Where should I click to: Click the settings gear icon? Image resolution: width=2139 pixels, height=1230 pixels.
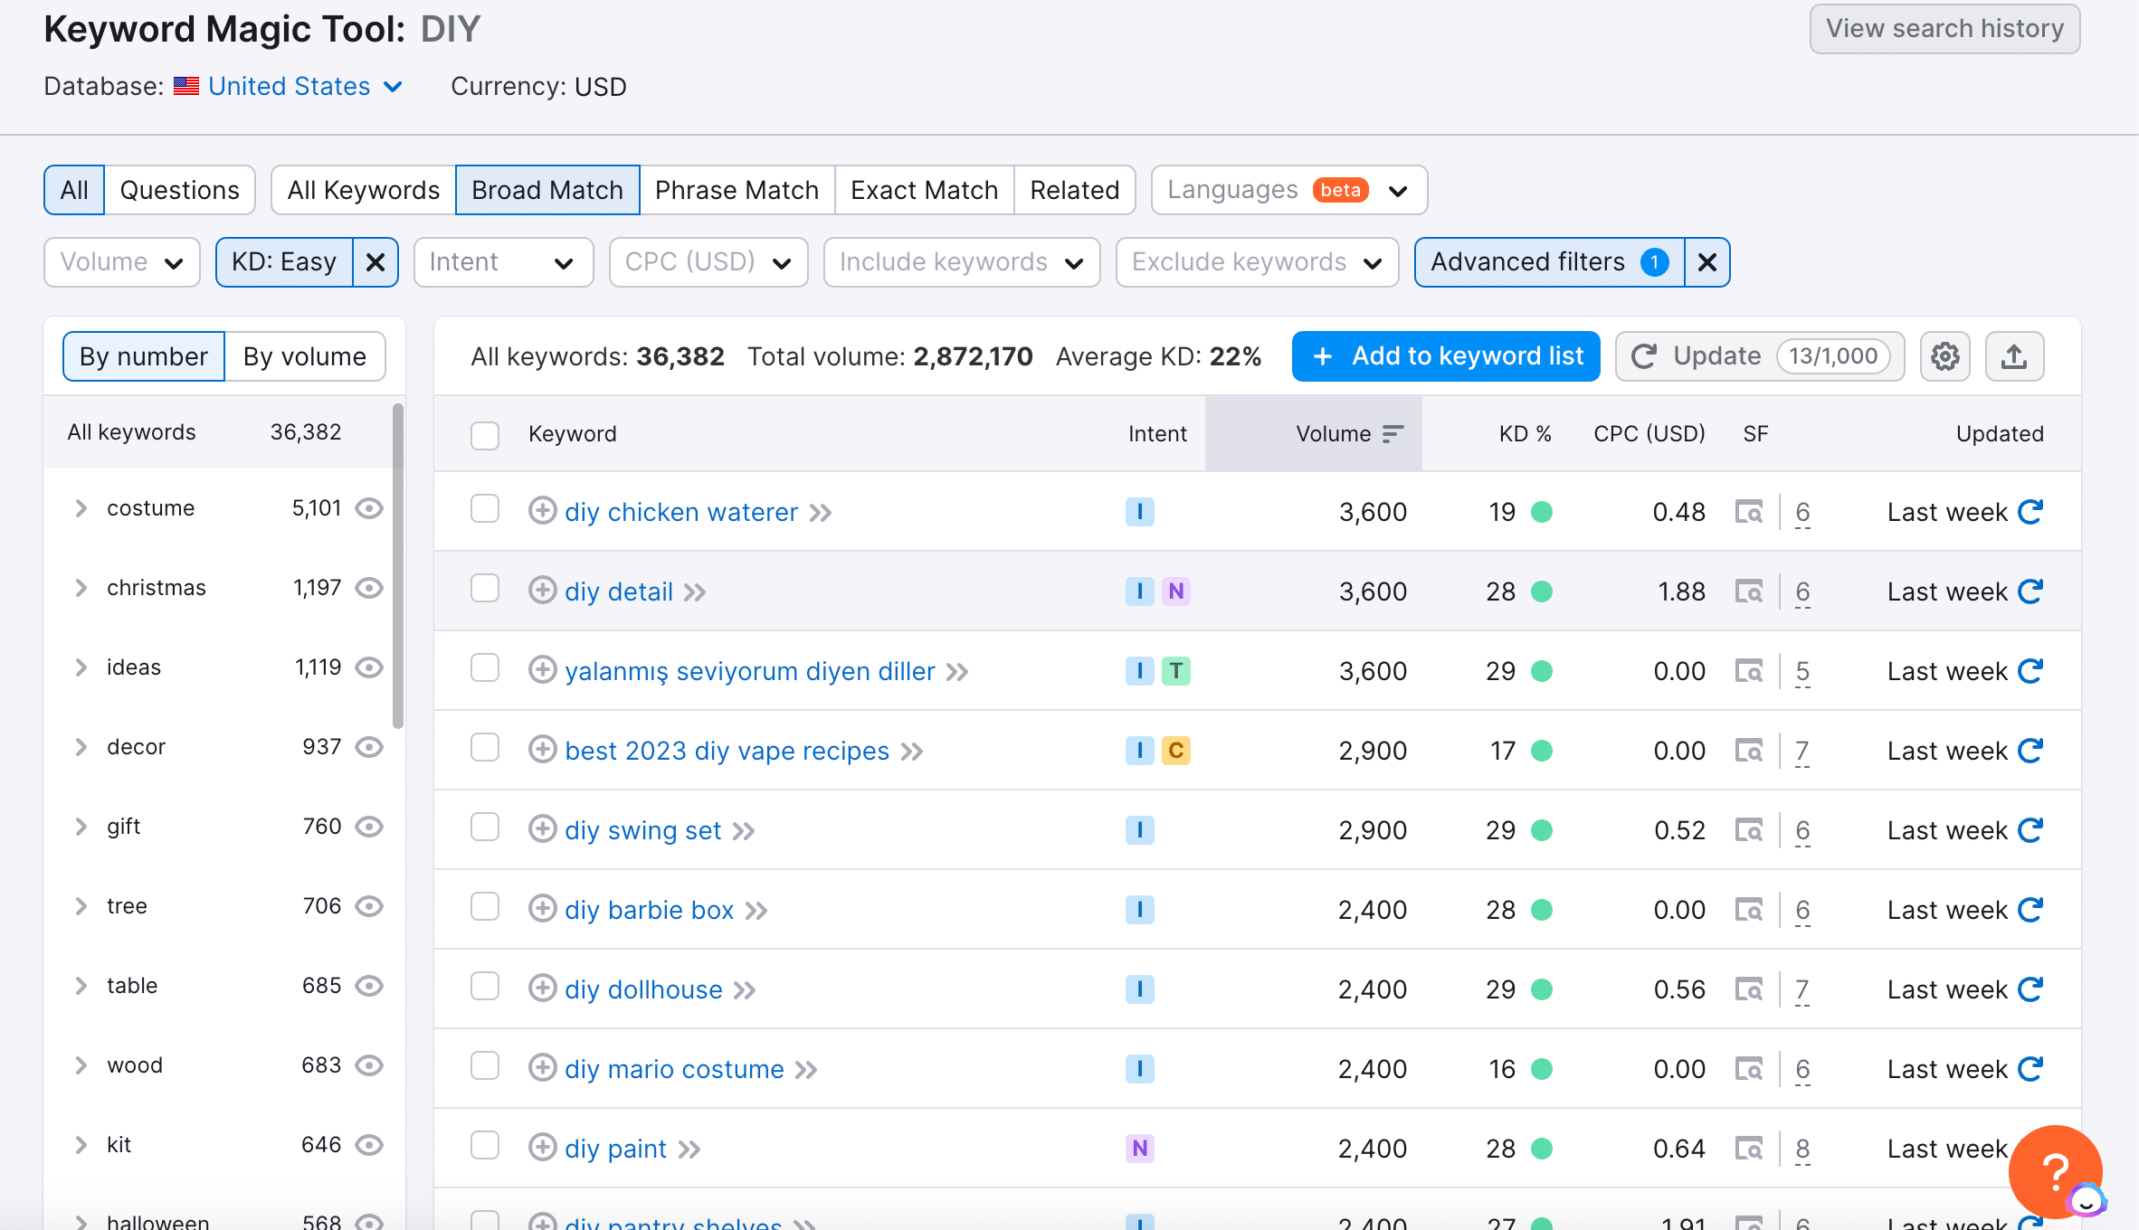click(x=1945, y=356)
